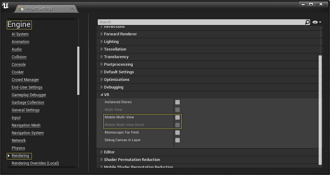The width and height of the screenshot is (330, 175).
Task: Click the Debug Canvas in Layer label
Action: coord(123,140)
